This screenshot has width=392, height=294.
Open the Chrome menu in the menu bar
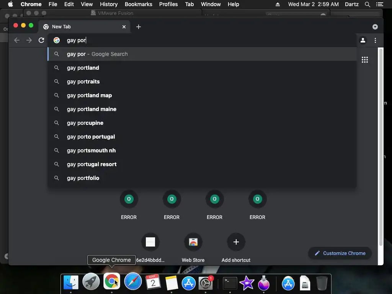[31, 4]
